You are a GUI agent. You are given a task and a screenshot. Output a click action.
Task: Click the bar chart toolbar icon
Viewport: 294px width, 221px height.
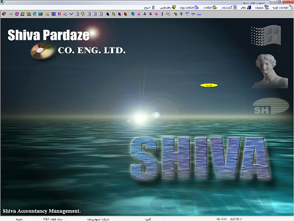click(x=47, y=14)
